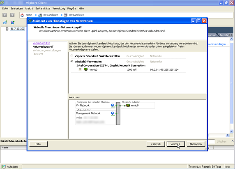Open the Bearbeiten menu

coord(16,9)
